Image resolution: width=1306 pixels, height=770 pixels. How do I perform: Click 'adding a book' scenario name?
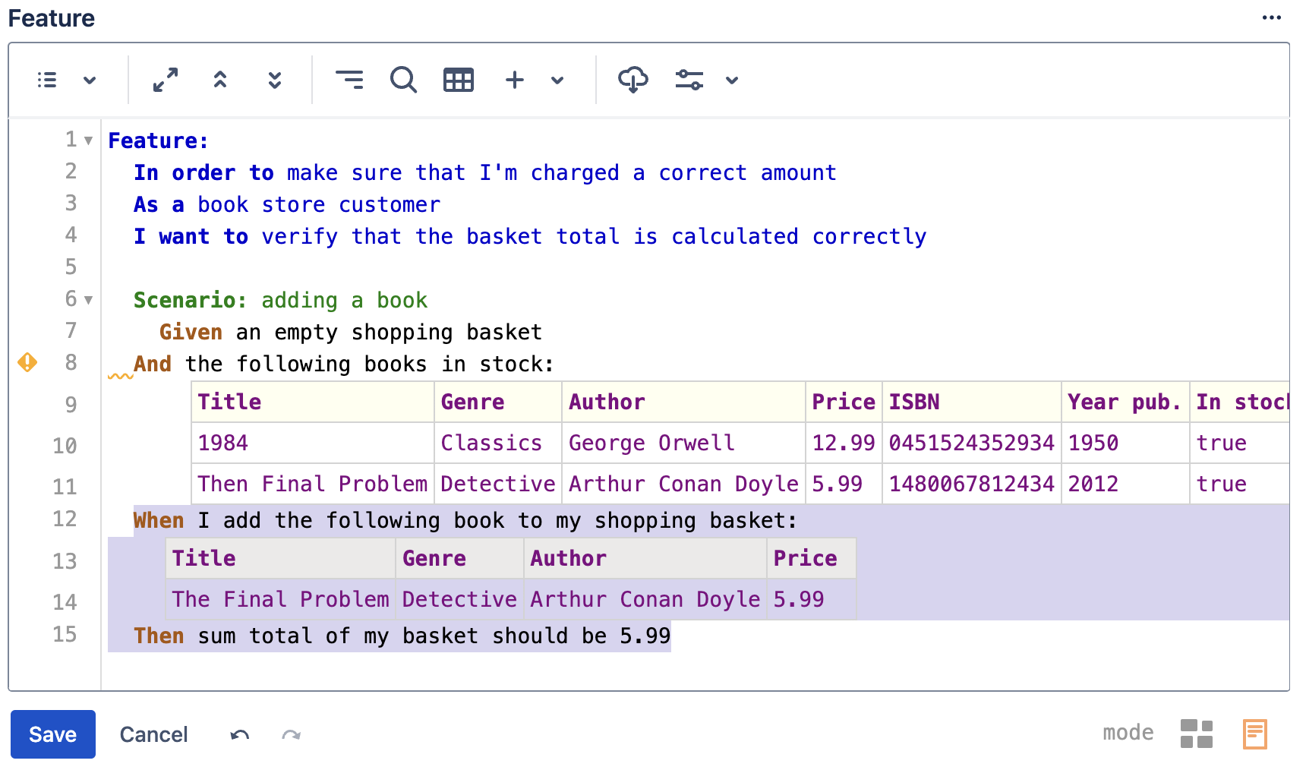tap(345, 300)
